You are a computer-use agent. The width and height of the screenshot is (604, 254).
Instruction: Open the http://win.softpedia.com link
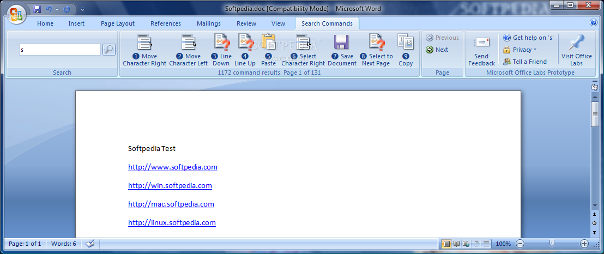pyautogui.click(x=170, y=186)
